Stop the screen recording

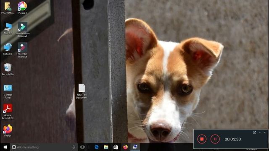(x=202, y=139)
